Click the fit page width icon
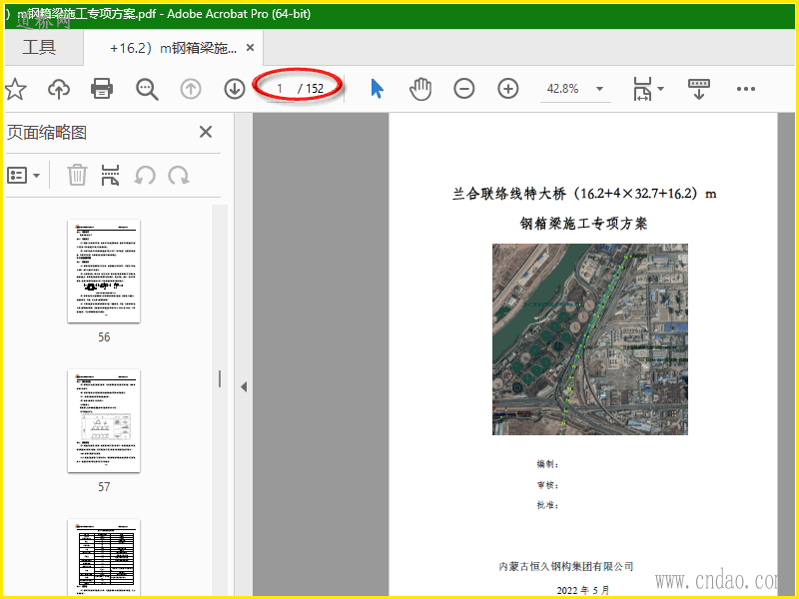This screenshot has height=599, width=799. click(642, 89)
